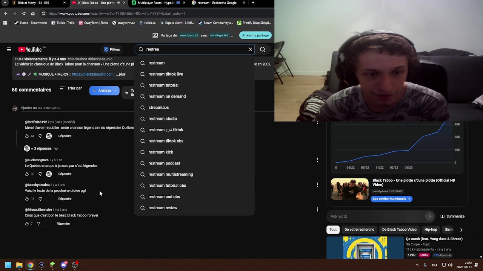Dislike Luciomegnam's comment
The height and width of the screenshot is (271, 483).
point(40,174)
